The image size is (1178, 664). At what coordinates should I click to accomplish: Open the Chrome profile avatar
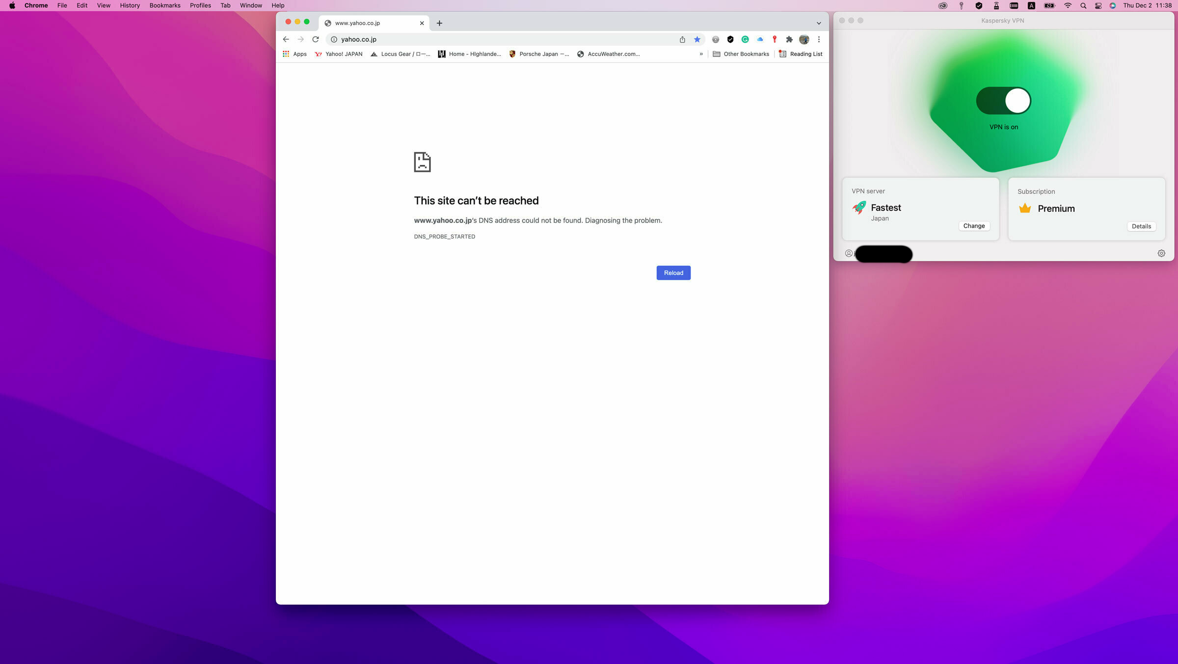[804, 39]
